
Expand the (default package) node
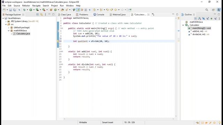tap(9, 27)
